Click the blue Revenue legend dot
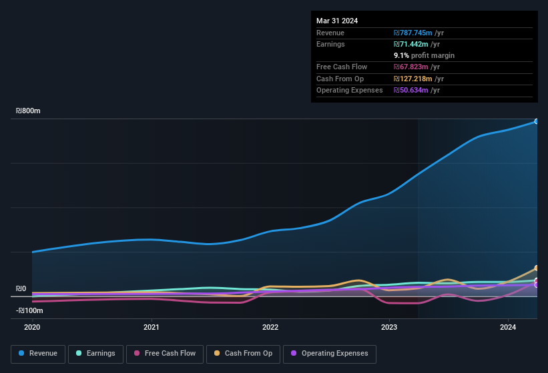 pyautogui.click(x=21, y=353)
